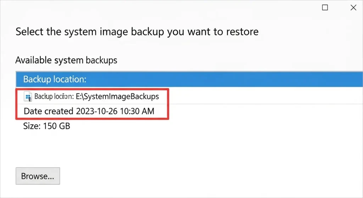
Task: Maximize the restore dialog window
Action: point(325,8)
